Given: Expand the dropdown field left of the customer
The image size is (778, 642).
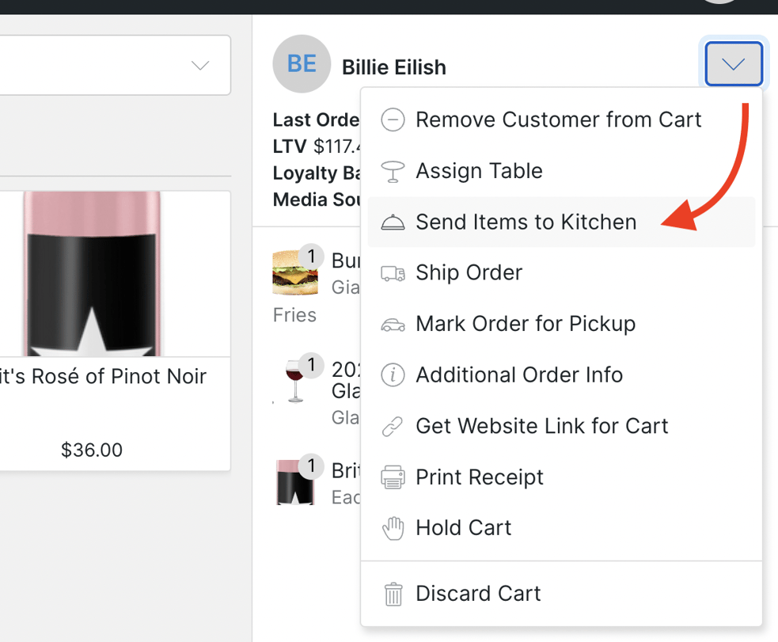Looking at the screenshot, I should point(200,65).
